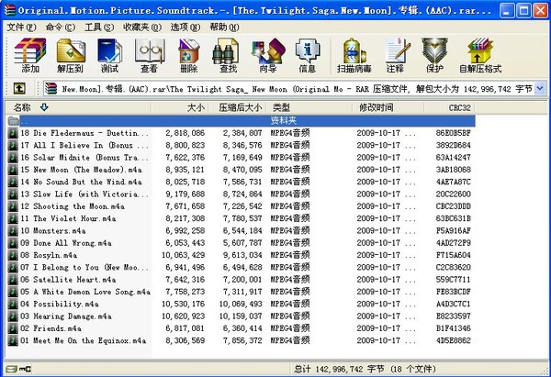Open the 选项(N) menu
The height and width of the screenshot is (377, 551).
pyautogui.click(x=186, y=27)
